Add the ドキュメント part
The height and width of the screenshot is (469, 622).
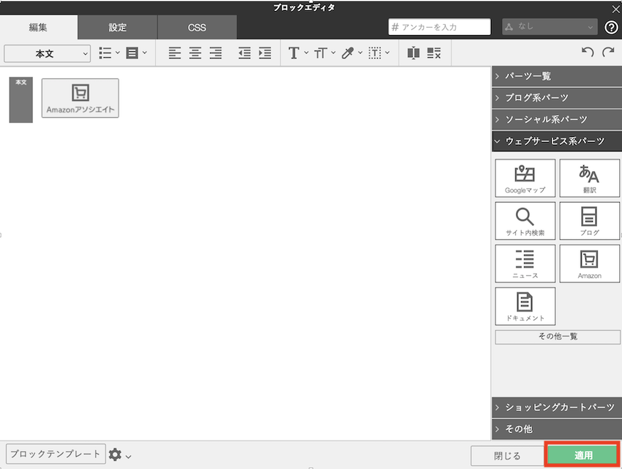coord(525,307)
